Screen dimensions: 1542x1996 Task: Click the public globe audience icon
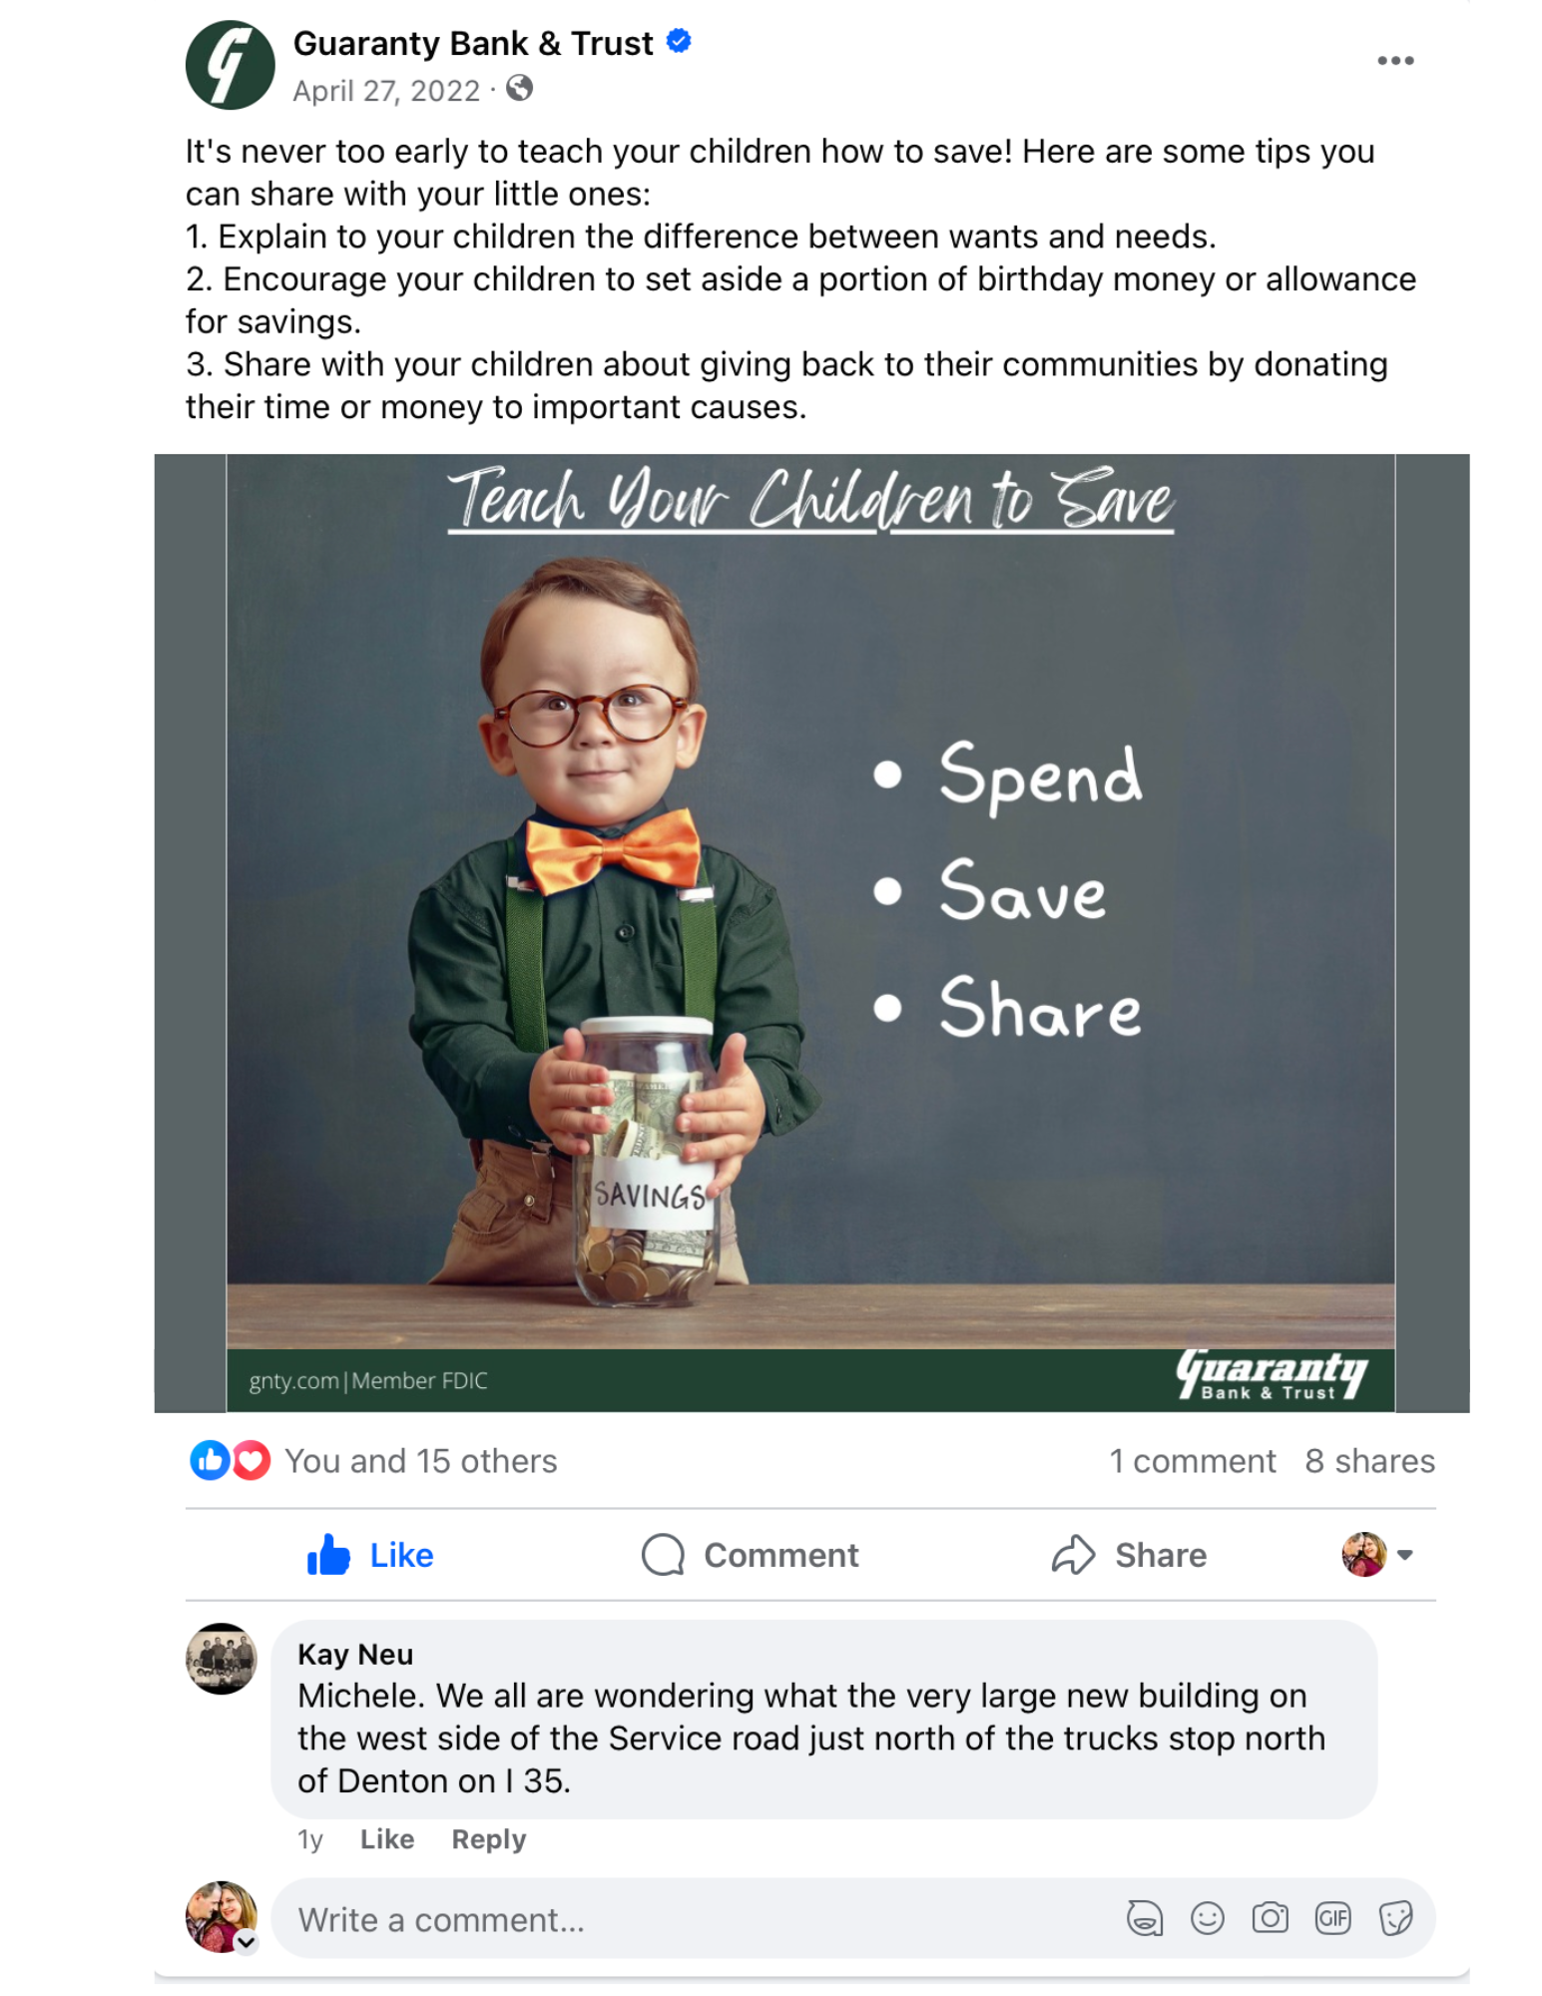point(519,90)
